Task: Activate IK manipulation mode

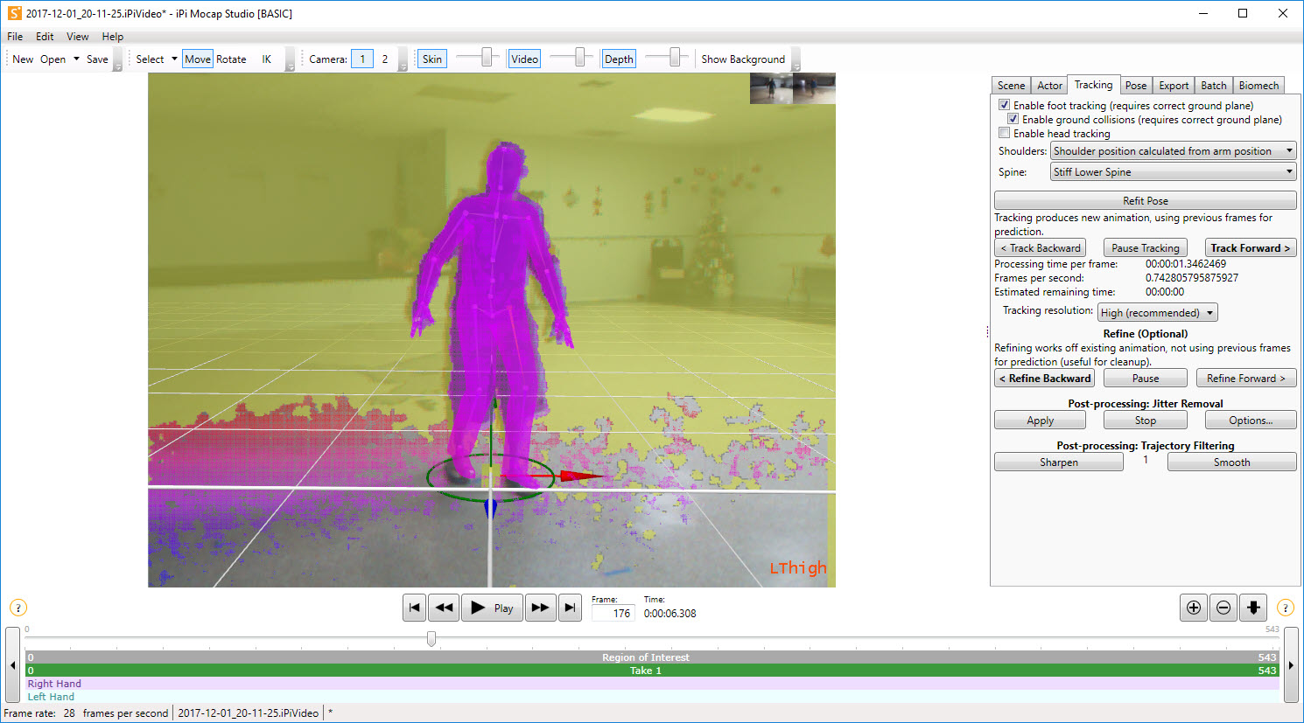Action: [x=267, y=59]
